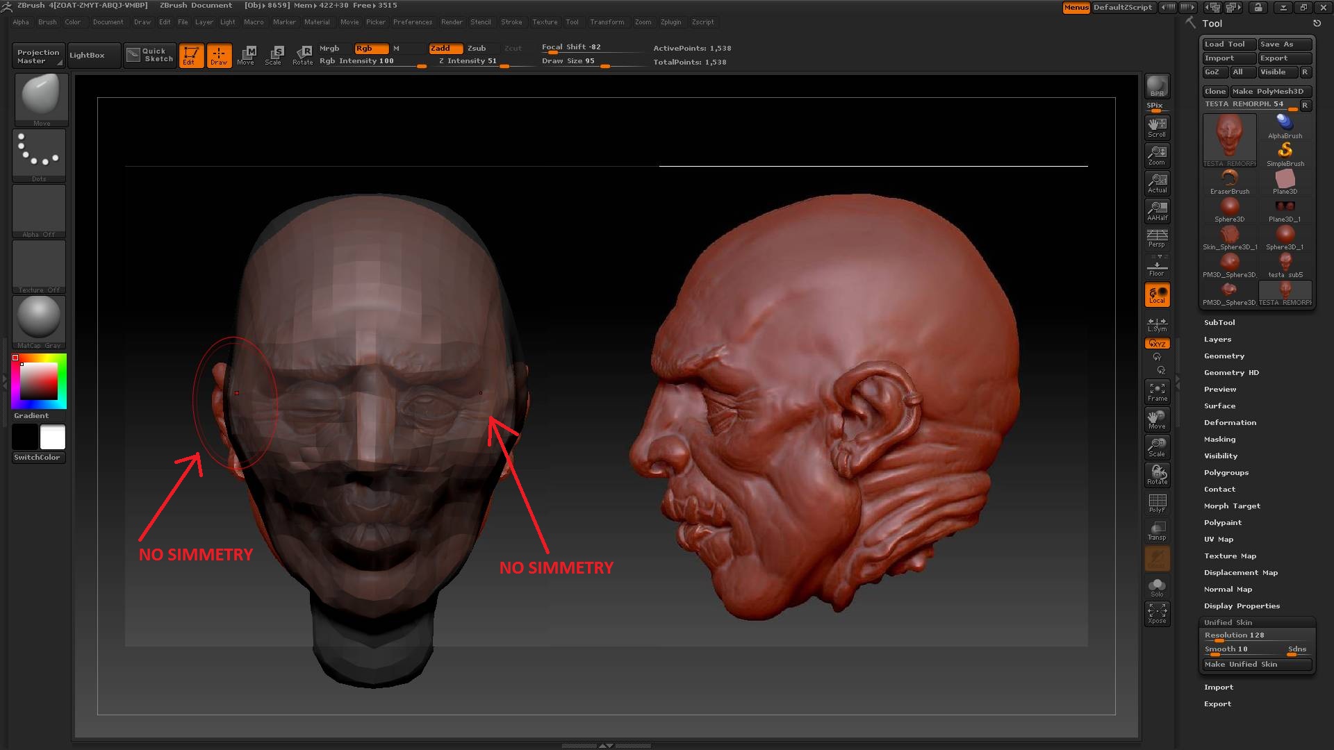Toggle Persp perspective view
This screenshot has height=750, width=1334.
[1157, 238]
